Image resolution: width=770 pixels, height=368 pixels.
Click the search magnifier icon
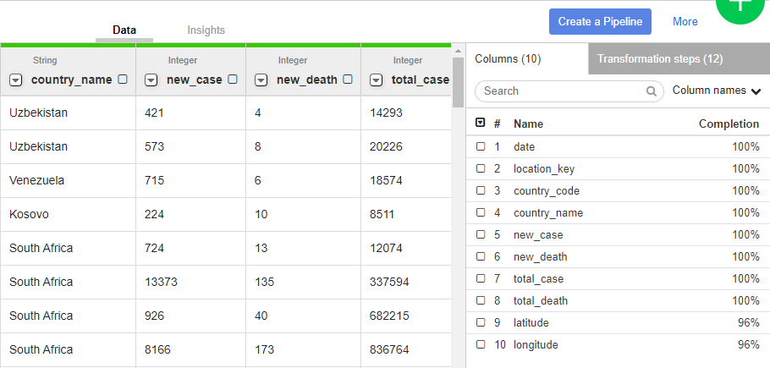tap(652, 91)
